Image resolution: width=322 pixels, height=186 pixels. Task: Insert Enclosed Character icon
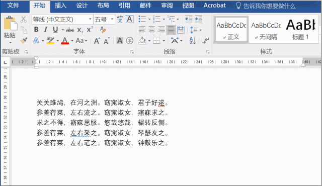(130, 41)
